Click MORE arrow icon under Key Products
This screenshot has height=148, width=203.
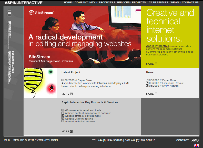click(72, 131)
